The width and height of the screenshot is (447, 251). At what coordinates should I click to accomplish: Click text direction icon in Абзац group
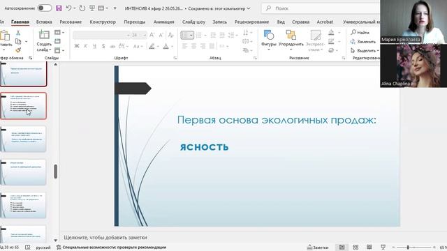[245, 33]
